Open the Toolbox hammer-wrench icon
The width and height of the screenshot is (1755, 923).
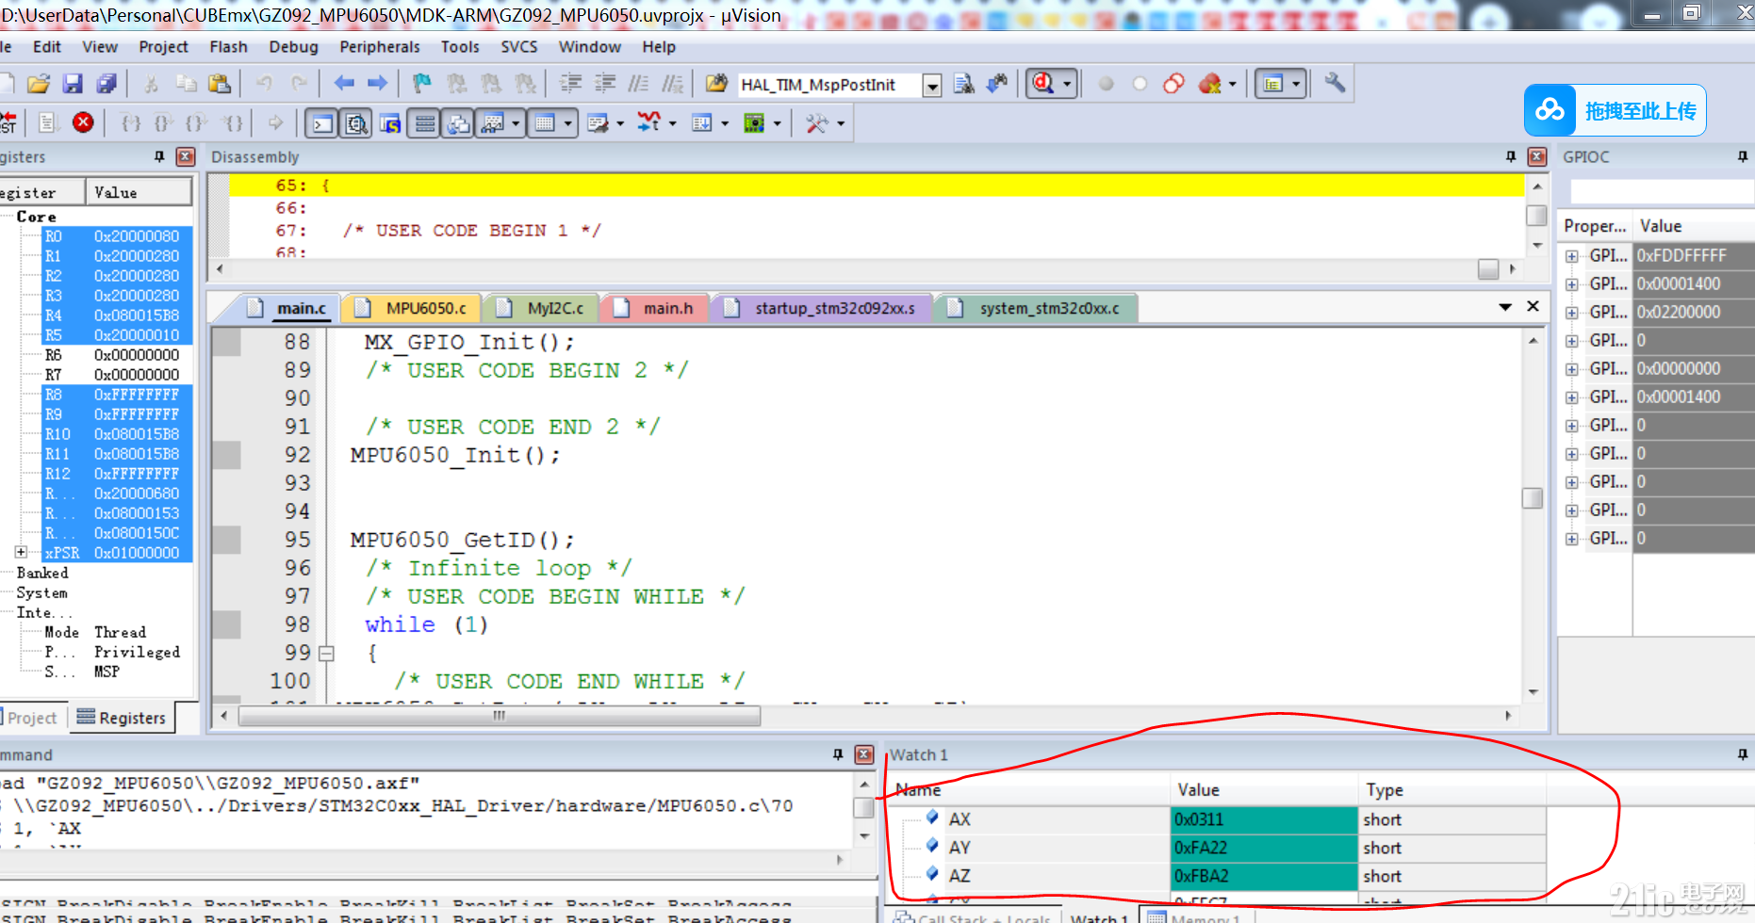[816, 123]
